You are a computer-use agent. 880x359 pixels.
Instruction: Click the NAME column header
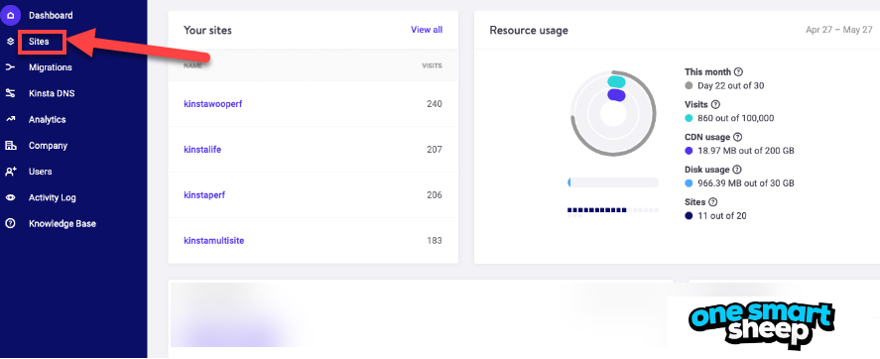click(192, 65)
